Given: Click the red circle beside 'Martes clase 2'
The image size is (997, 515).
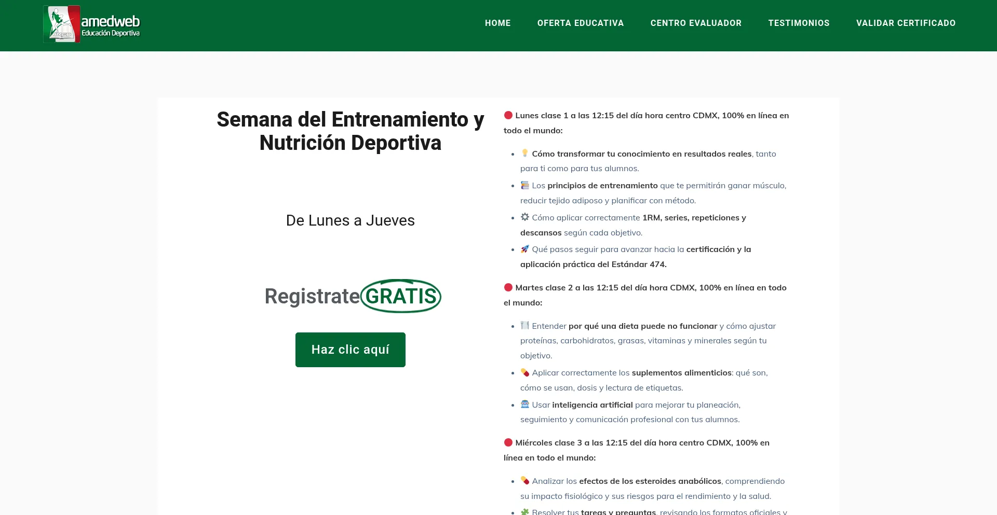Looking at the screenshot, I should [508, 287].
